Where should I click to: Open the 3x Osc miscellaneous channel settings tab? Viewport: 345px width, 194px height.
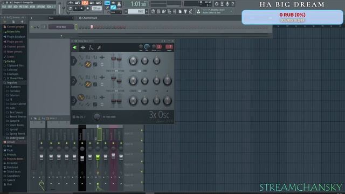click(x=83, y=47)
